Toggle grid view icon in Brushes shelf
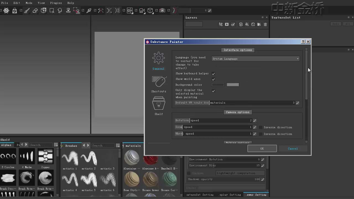This screenshot has width=354, height=199. [118, 145]
